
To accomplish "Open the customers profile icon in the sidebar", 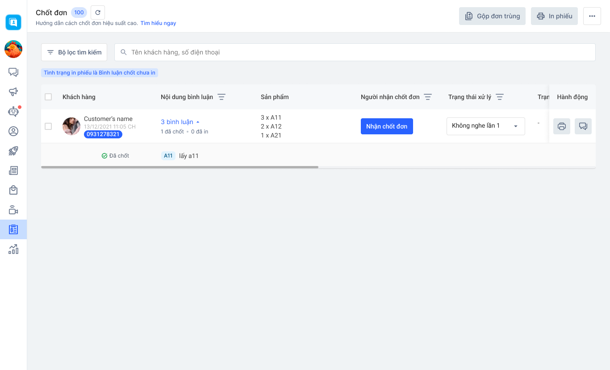I will (13, 131).
